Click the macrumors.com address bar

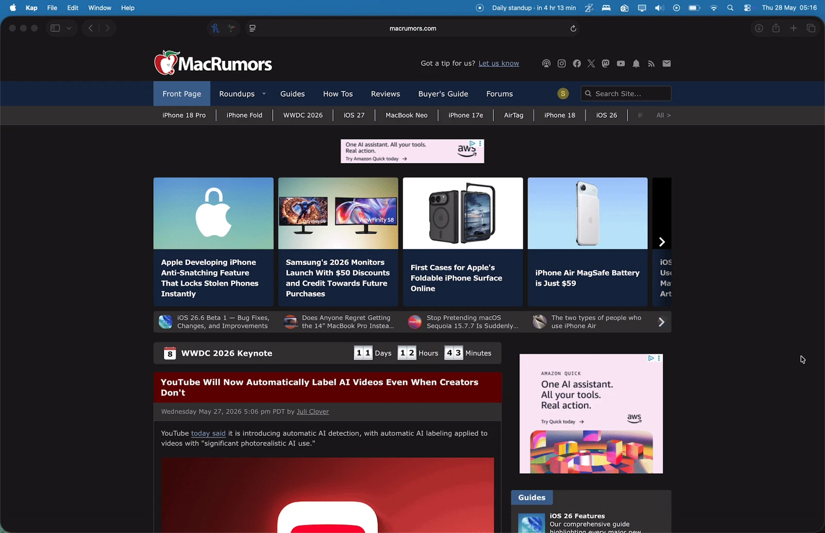(x=412, y=28)
